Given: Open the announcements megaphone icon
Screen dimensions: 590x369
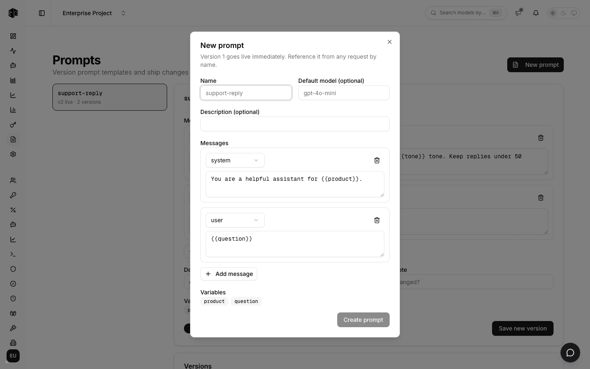Looking at the screenshot, I should tap(518, 13).
